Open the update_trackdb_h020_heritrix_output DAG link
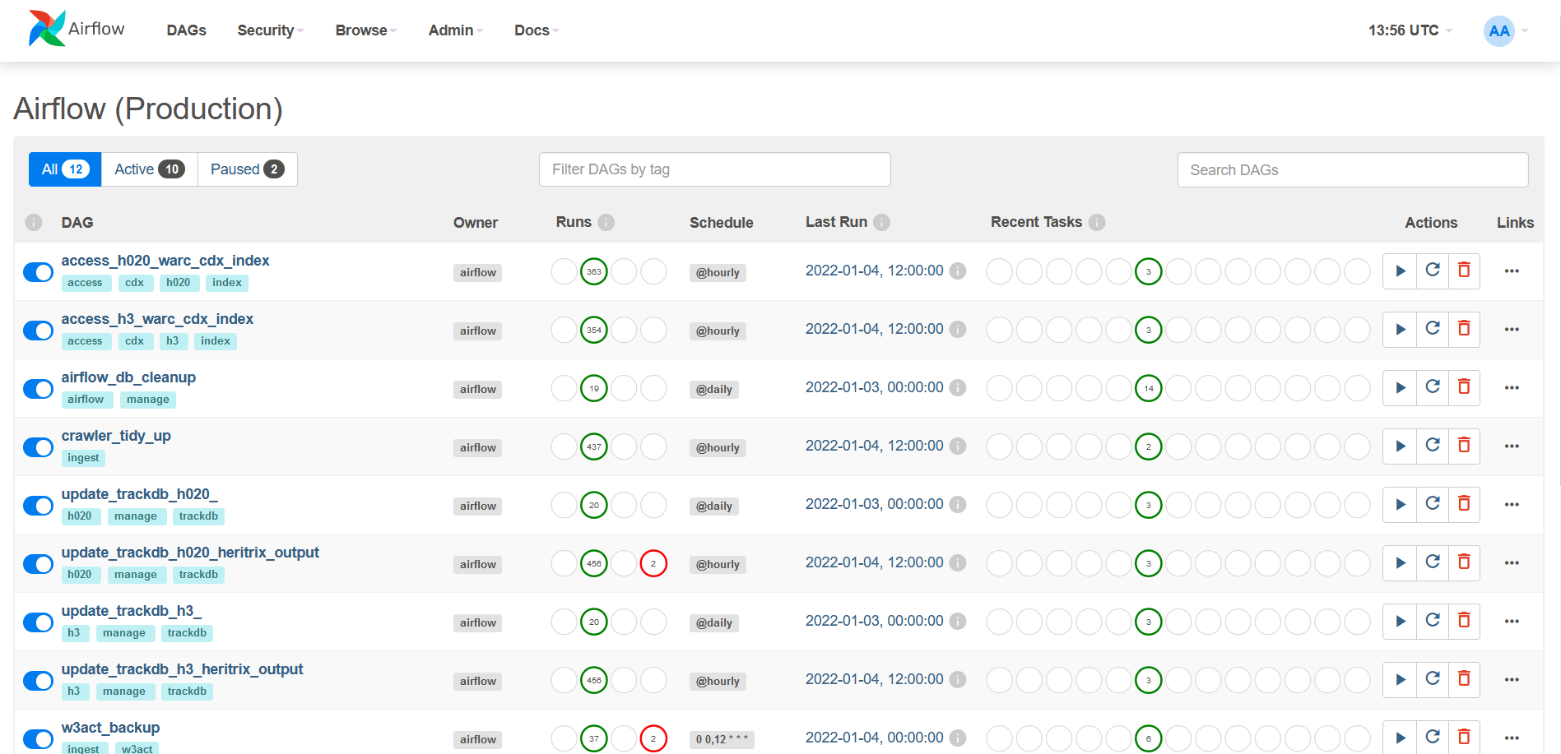The height and width of the screenshot is (754, 1561). pyautogui.click(x=190, y=553)
